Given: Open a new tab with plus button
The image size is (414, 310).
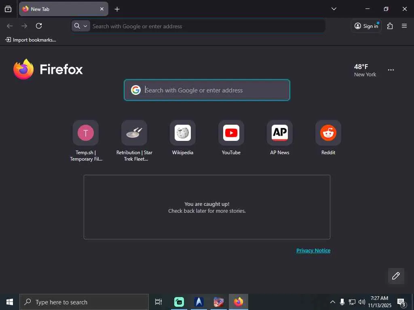Looking at the screenshot, I should tap(117, 9).
